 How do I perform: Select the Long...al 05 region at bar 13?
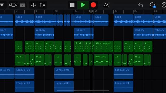point(64,73)
